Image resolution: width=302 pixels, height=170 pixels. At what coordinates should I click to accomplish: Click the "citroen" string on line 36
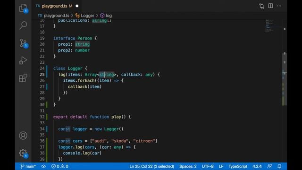coord(144,141)
